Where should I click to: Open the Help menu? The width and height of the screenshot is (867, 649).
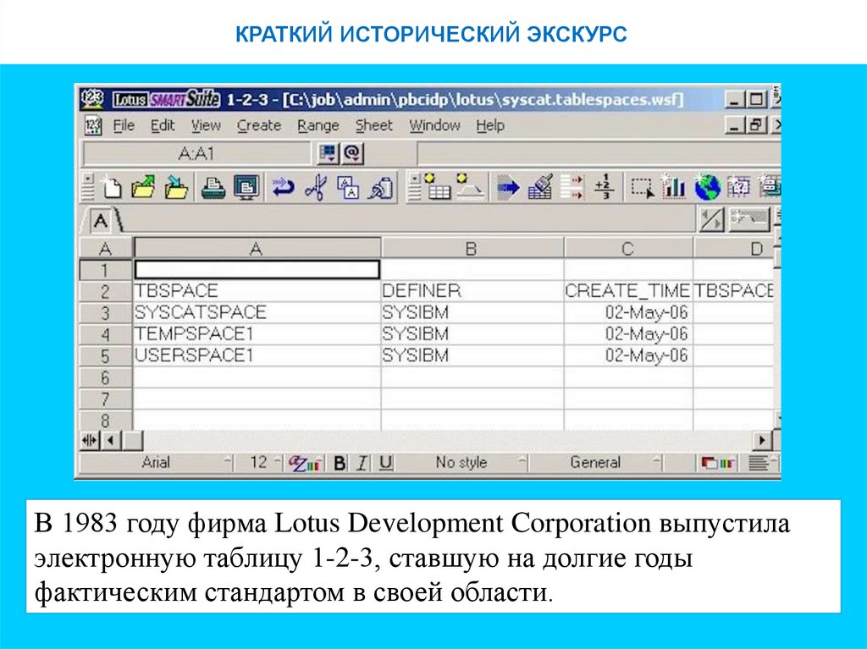coord(490,126)
